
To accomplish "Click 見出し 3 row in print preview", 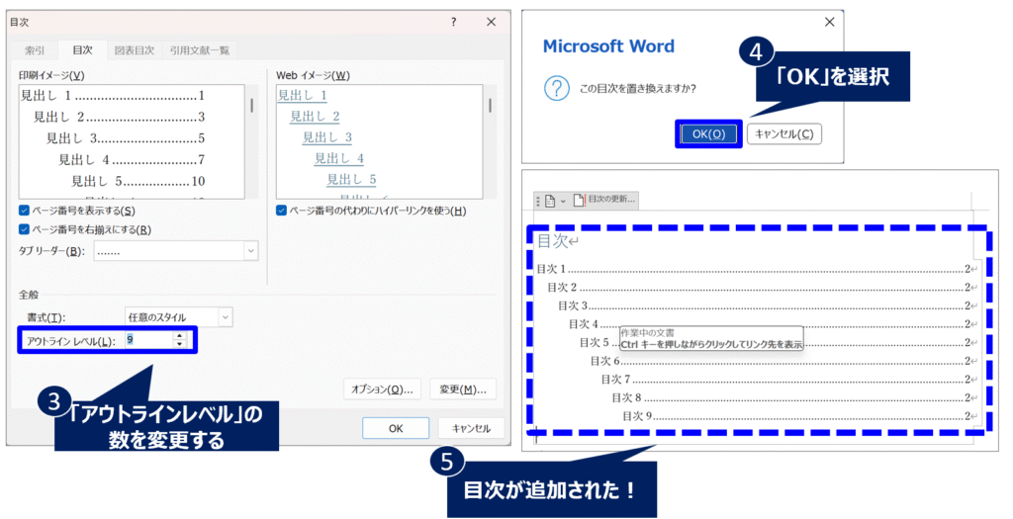I will (x=126, y=138).
